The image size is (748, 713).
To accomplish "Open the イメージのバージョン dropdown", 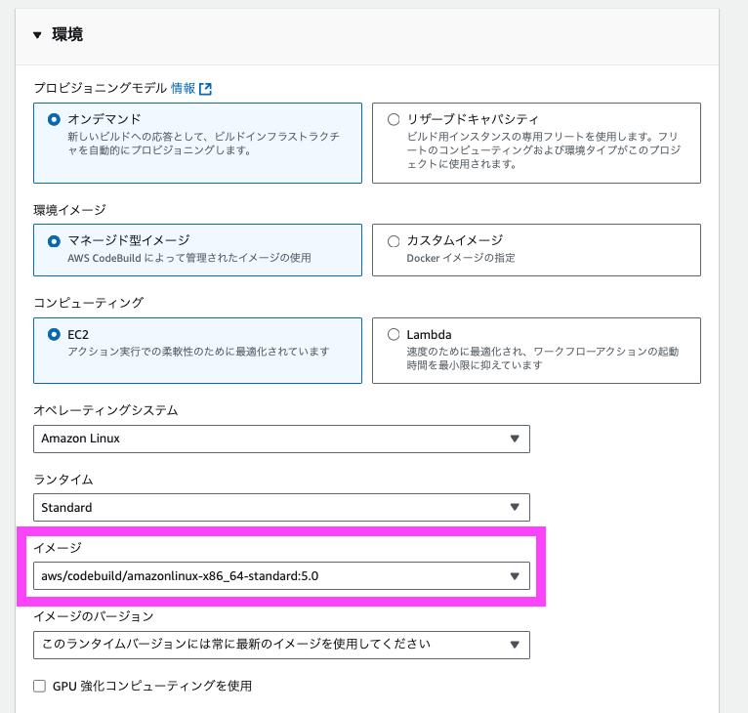I will 281,645.
